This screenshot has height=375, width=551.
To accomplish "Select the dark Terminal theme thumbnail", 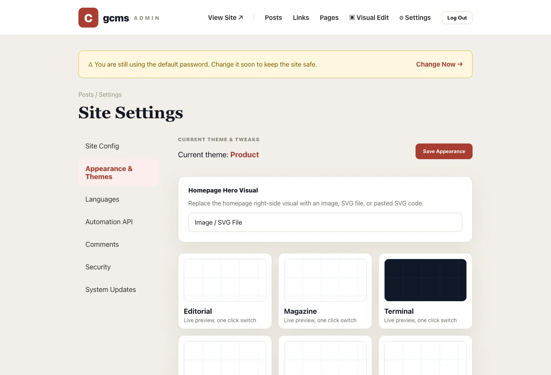I will click(425, 280).
